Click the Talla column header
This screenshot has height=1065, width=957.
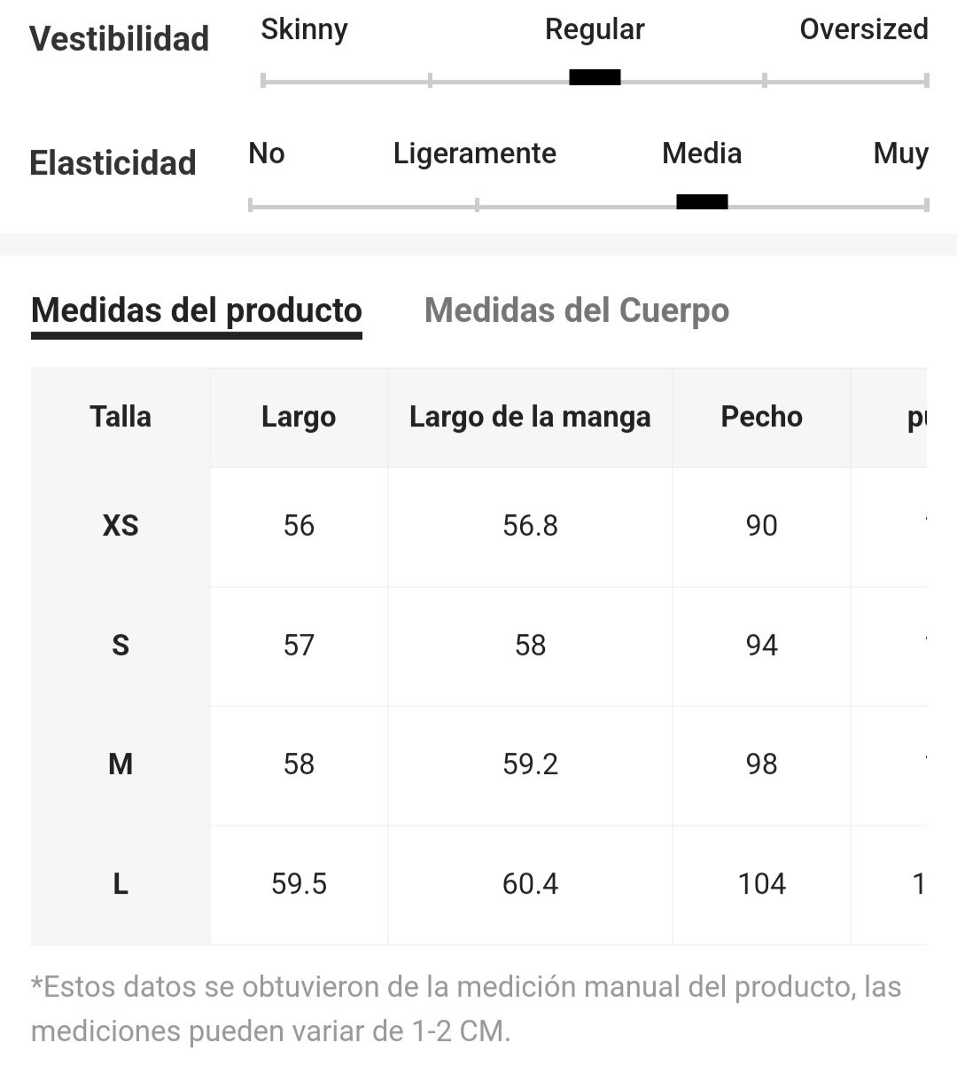[x=121, y=417]
